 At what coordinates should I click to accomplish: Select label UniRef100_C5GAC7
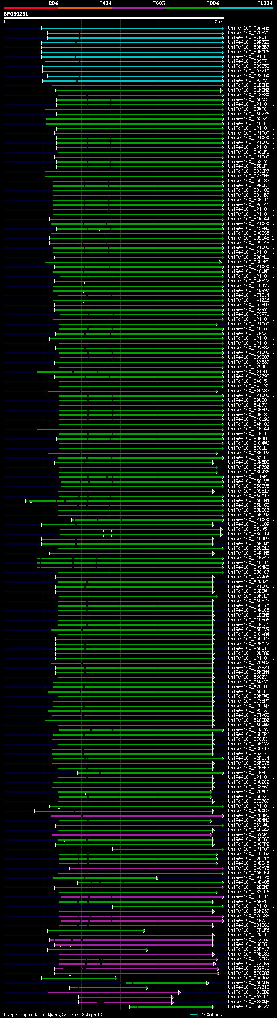[x=248, y=572]
